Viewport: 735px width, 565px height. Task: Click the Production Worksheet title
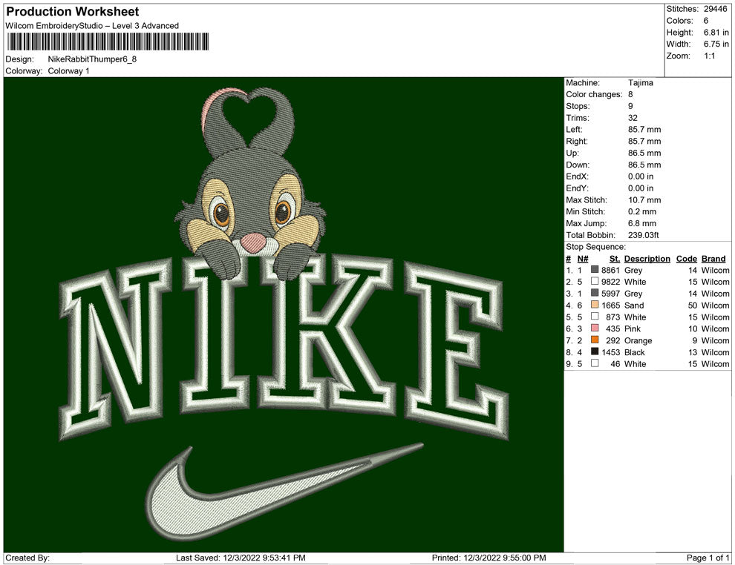click(73, 11)
